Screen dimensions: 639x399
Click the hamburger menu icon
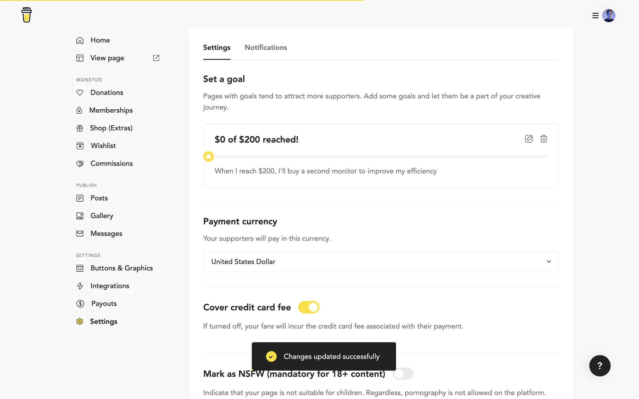point(595,15)
